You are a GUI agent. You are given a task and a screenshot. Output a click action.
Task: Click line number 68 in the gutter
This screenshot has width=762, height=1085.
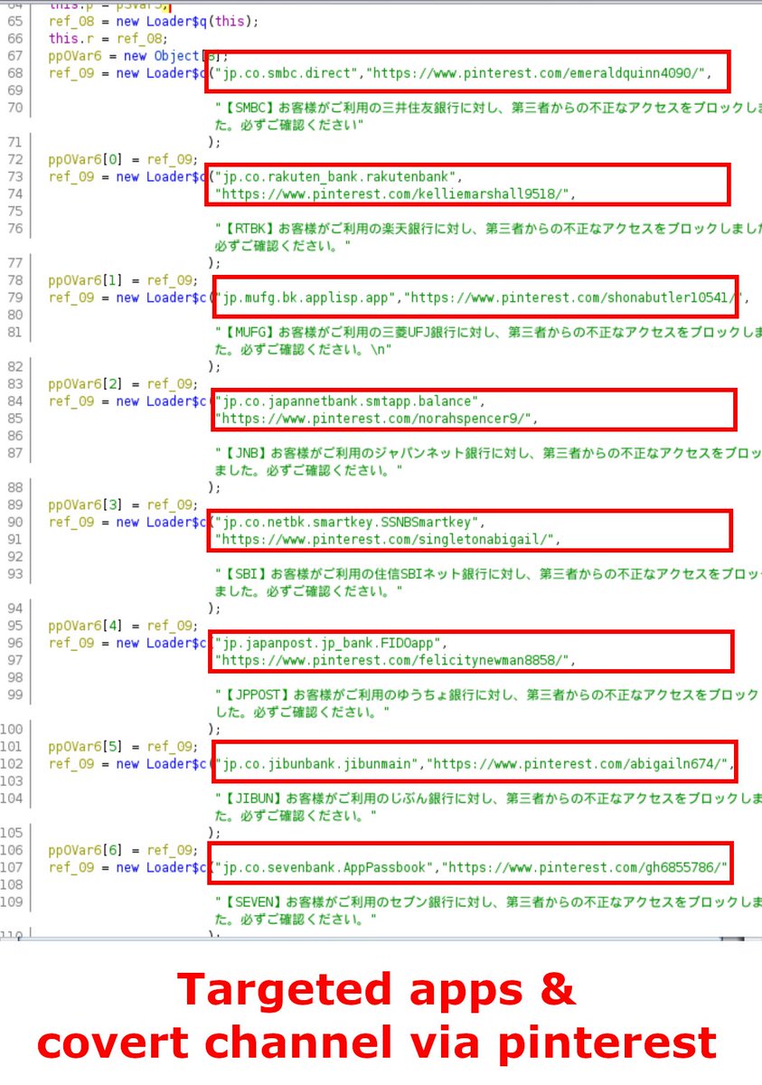click(x=14, y=73)
